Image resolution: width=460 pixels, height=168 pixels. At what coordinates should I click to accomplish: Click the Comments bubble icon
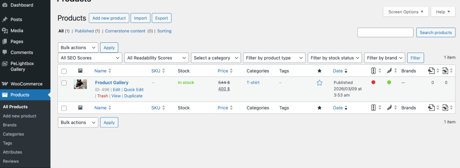[x=5, y=52]
